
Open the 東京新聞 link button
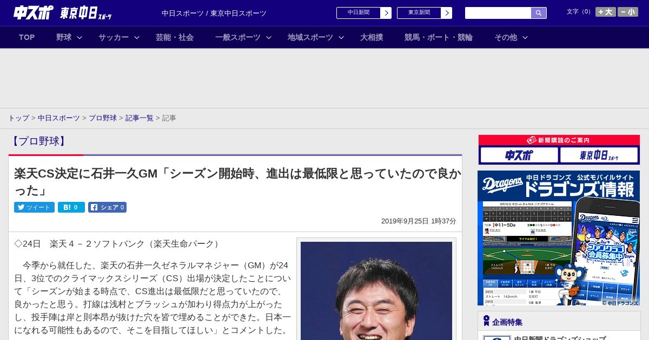coord(419,13)
